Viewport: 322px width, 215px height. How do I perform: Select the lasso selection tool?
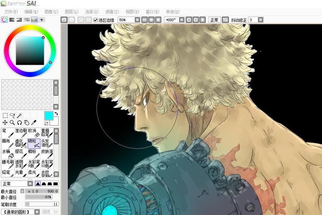point(12,115)
